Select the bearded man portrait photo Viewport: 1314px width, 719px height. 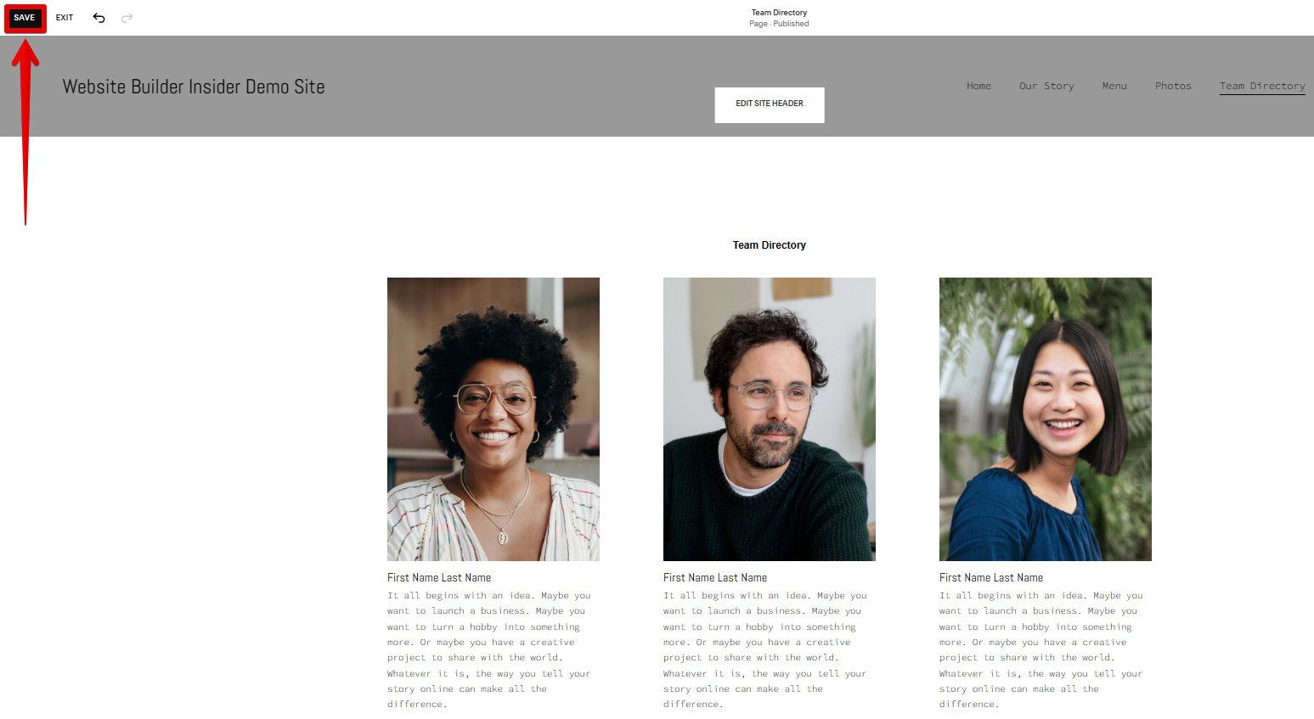click(770, 419)
